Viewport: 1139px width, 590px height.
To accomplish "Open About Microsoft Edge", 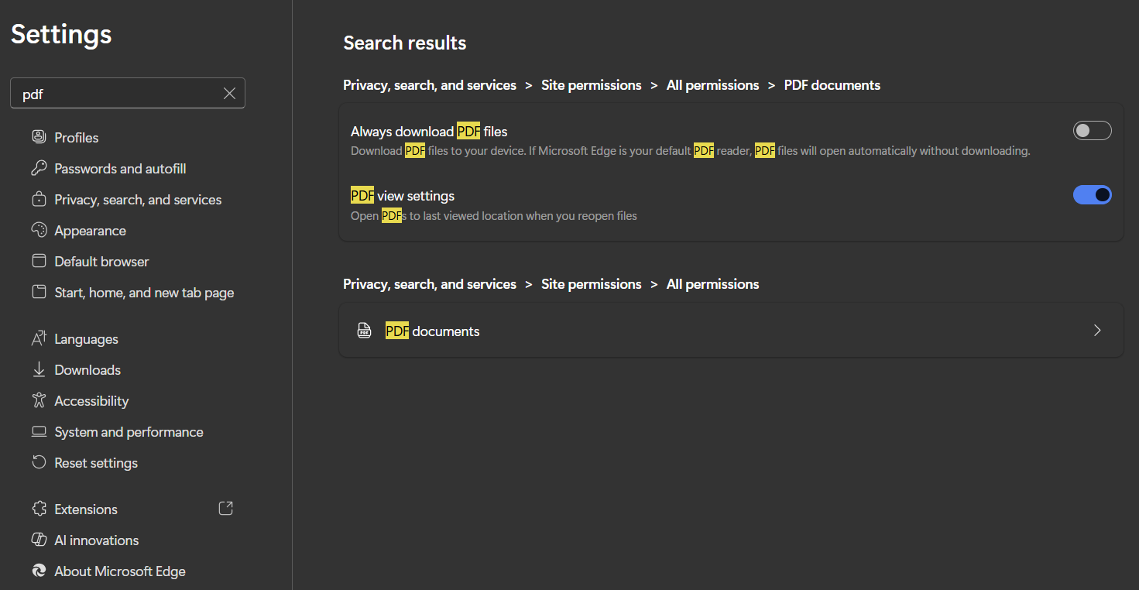I will click(x=120, y=571).
